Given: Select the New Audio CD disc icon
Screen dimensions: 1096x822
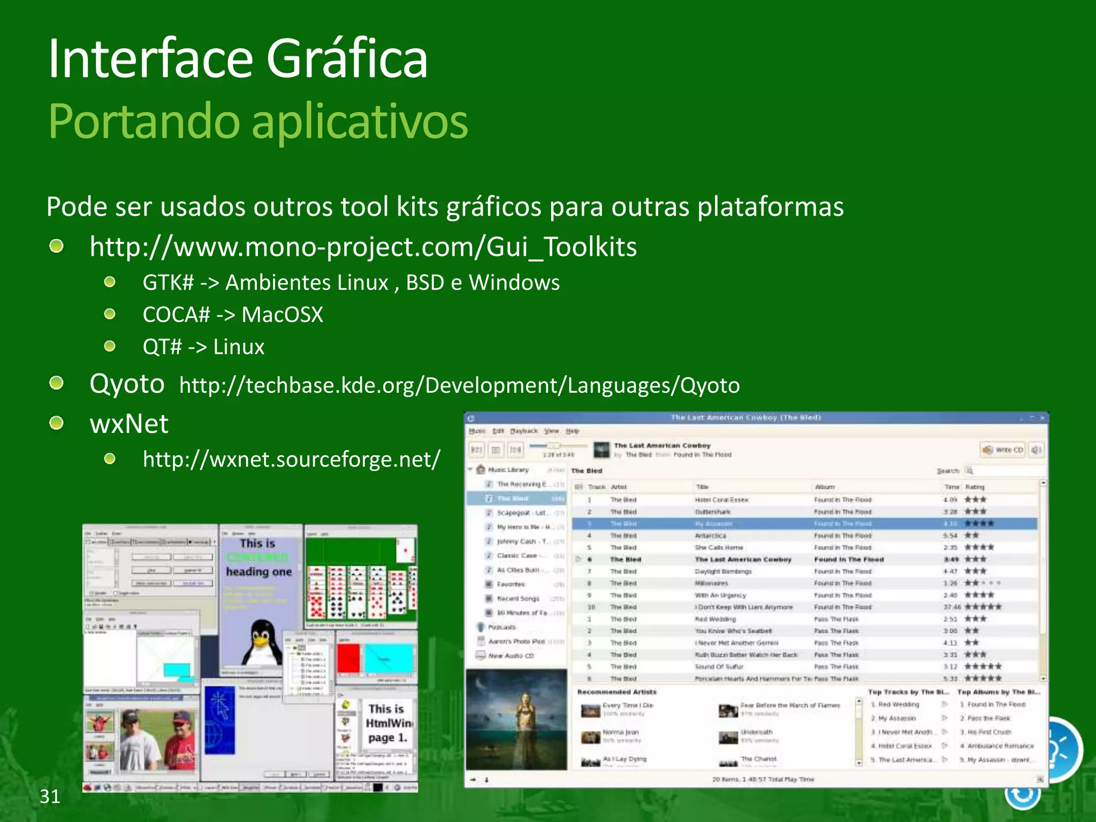Looking at the screenshot, I should (x=480, y=656).
